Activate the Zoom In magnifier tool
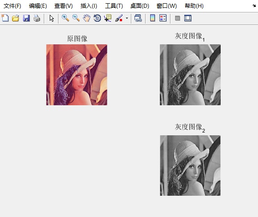 coord(65,18)
